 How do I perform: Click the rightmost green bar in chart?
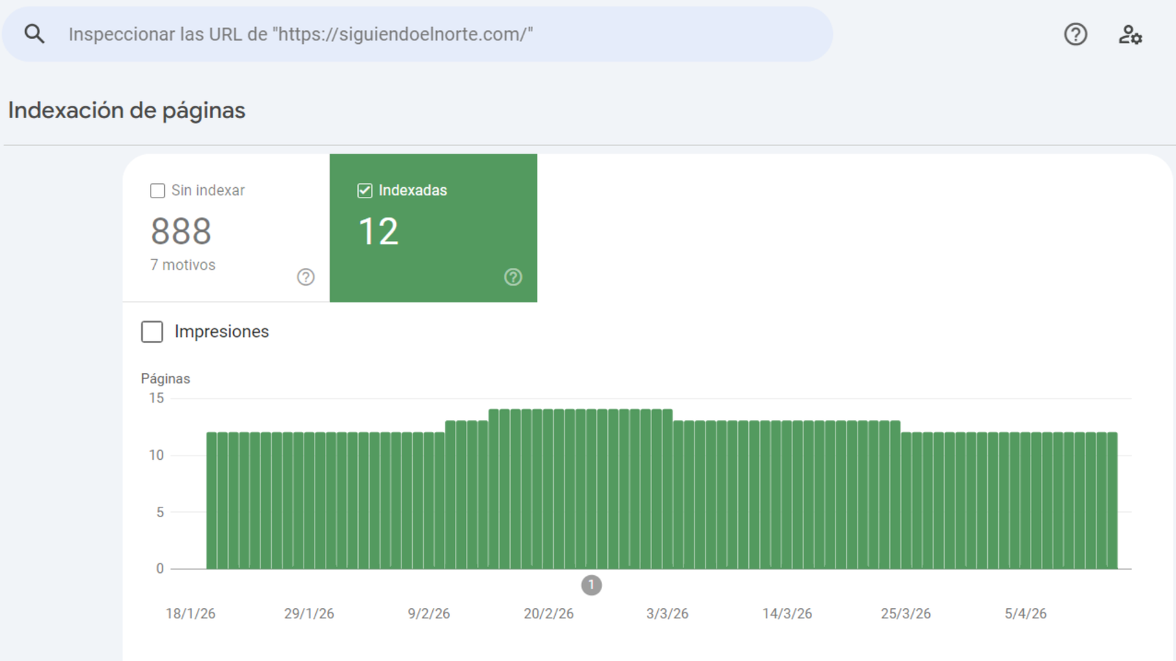1112,501
